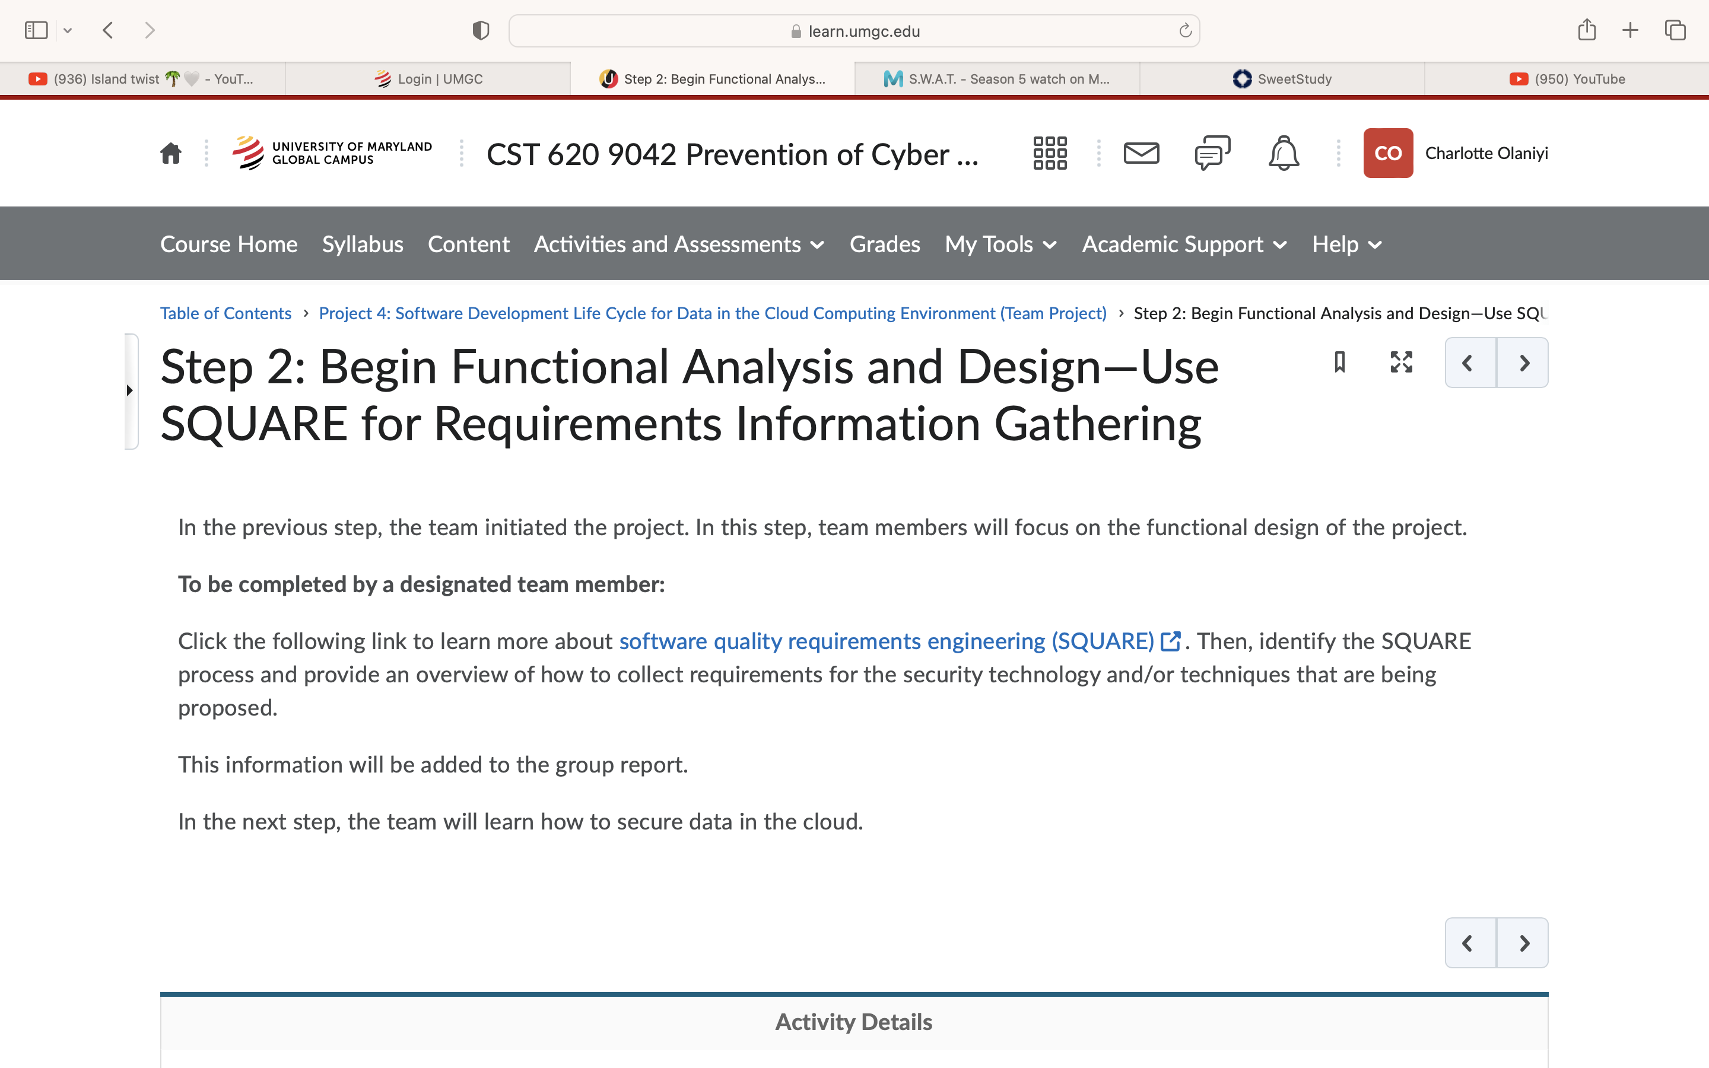
Task: Open the Grades nav item
Action: point(885,244)
